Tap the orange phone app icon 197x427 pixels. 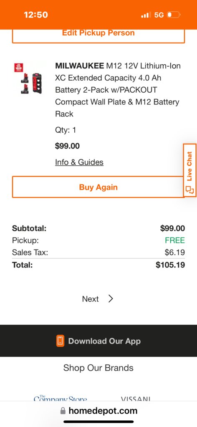60,341
